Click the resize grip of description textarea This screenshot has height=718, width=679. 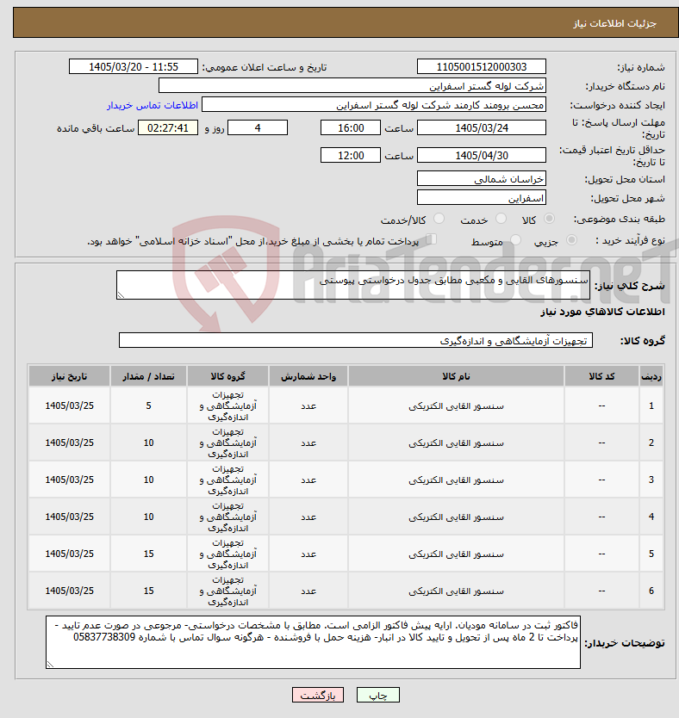pyautogui.click(x=121, y=295)
